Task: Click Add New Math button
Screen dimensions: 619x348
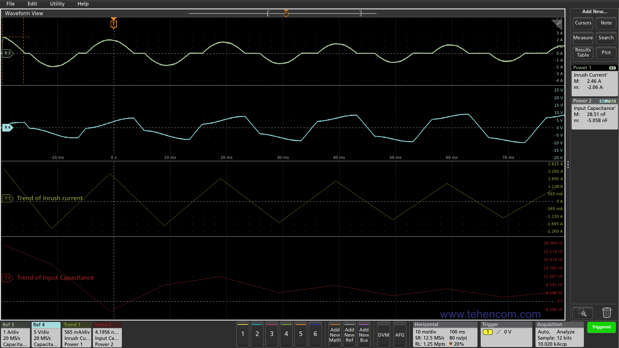Action: [335, 335]
